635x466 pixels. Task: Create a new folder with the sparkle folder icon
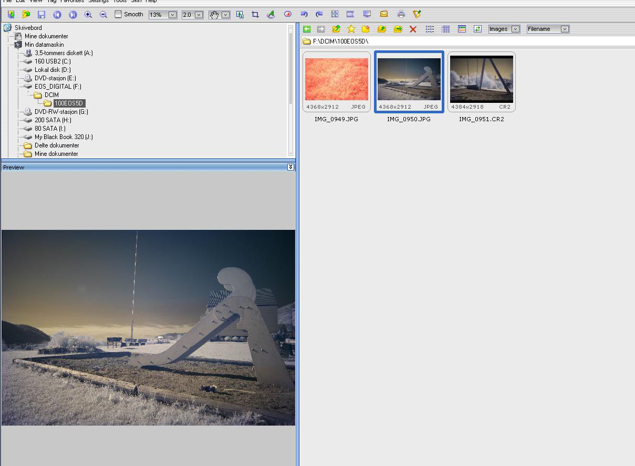pyautogui.click(x=366, y=29)
